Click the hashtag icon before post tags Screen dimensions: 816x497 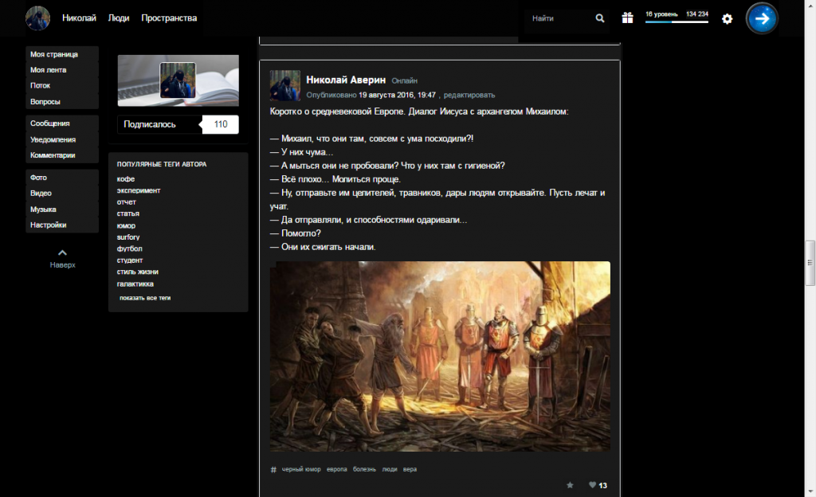[x=273, y=469]
